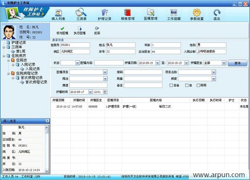This screenshot has width=250, height=180.
Task: Select 第1周 tree item
Action: (21, 51)
